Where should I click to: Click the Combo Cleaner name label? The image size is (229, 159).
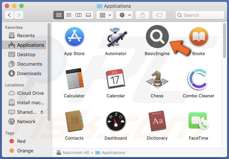(199, 96)
